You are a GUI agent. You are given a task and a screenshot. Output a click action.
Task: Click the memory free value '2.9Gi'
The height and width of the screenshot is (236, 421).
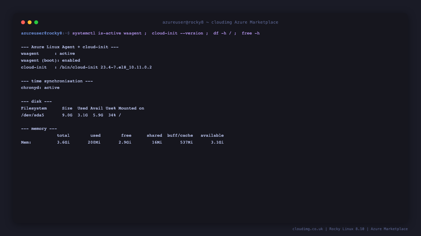[x=125, y=142]
